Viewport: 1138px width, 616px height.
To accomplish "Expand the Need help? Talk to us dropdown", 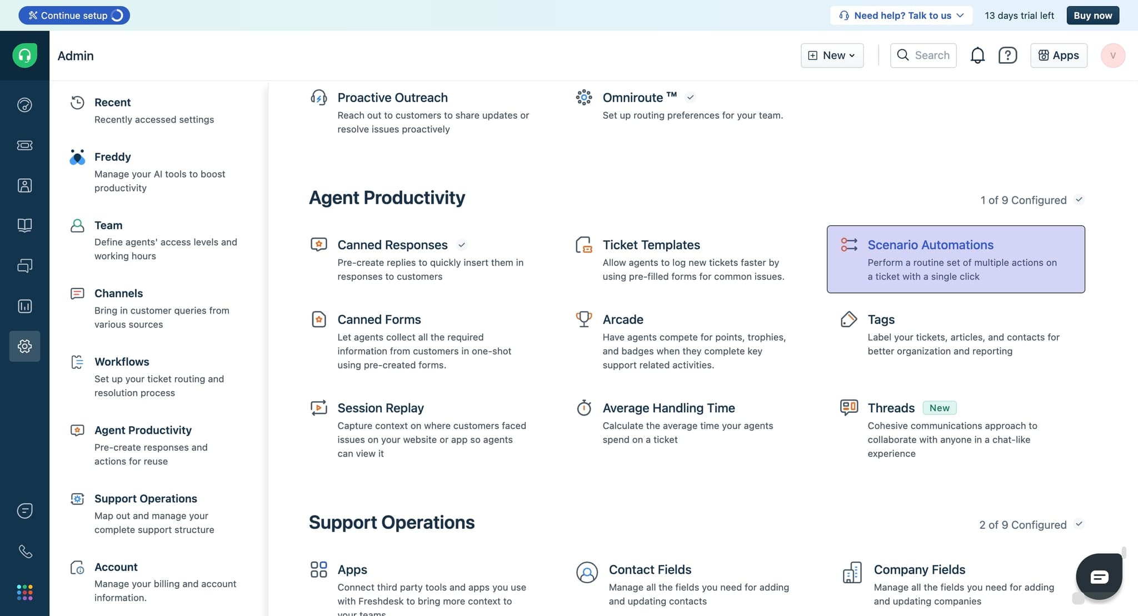I will tap(961, 15).
